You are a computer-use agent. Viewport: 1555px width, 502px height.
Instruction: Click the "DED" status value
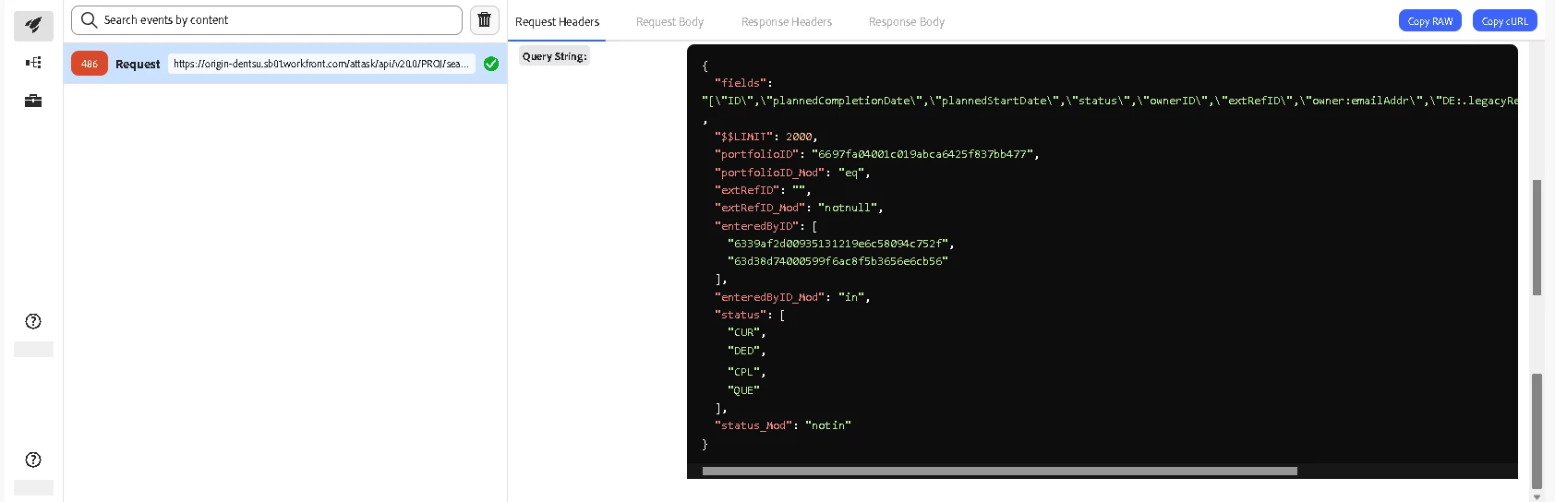744,351
